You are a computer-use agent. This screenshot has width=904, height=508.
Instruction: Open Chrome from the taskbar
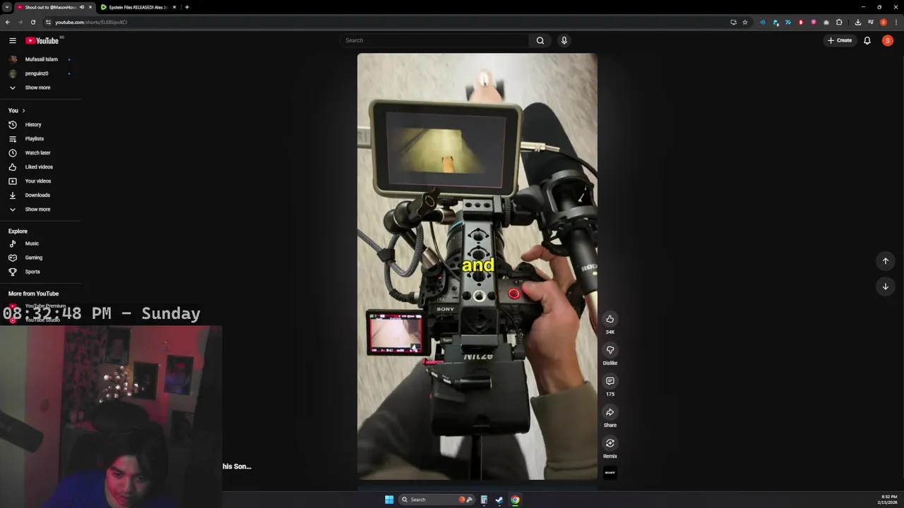click(x=515, y=500)
